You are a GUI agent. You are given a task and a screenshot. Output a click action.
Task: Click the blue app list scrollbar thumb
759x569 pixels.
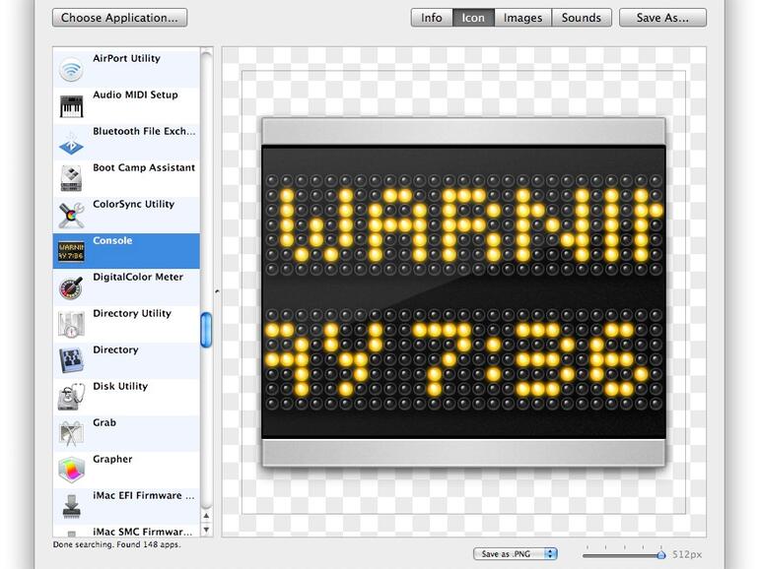click(x=206, y=330)
